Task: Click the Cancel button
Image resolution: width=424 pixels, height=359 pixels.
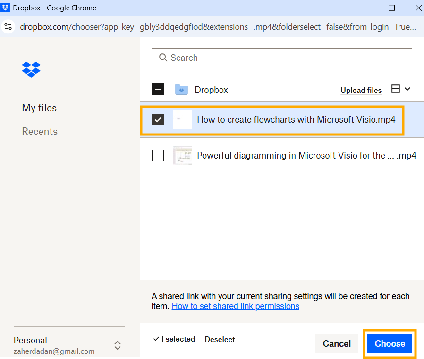Action: 337,343
